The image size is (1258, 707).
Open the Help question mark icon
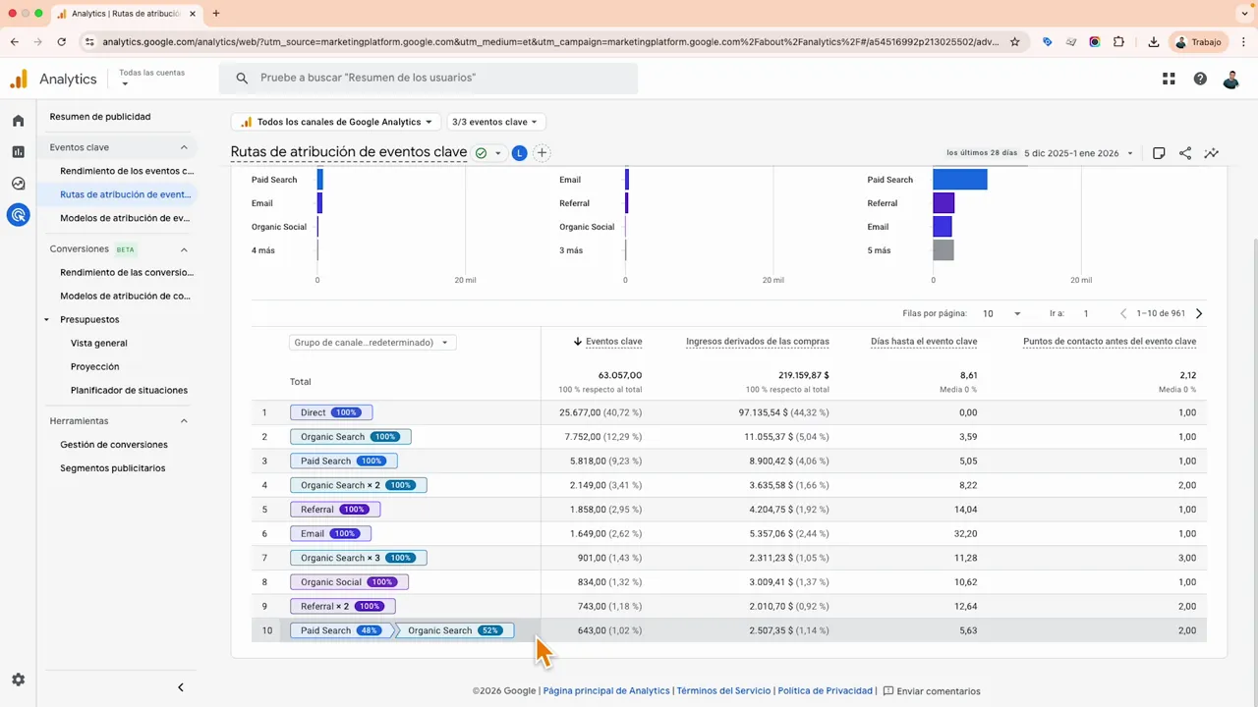[1200, 79]
